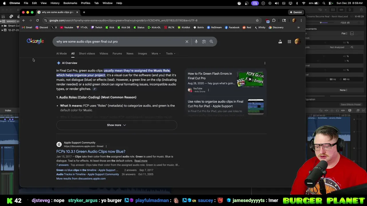Click the Green Flash Errors video thumbnail

click(x=250, y=79)
